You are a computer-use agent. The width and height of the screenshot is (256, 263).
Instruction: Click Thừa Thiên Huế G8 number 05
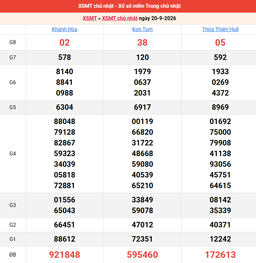coord(220,43)
